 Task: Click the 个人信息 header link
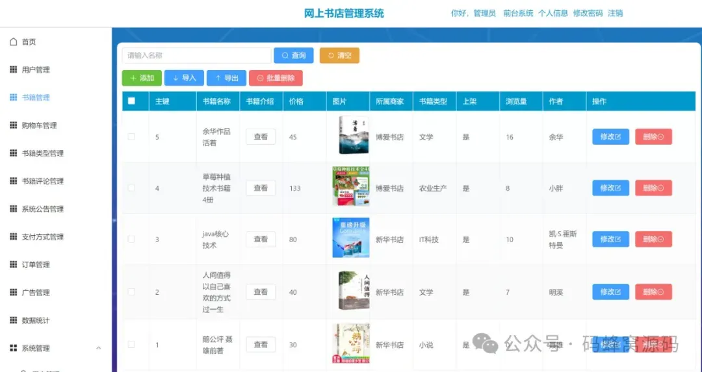[553, 14]
